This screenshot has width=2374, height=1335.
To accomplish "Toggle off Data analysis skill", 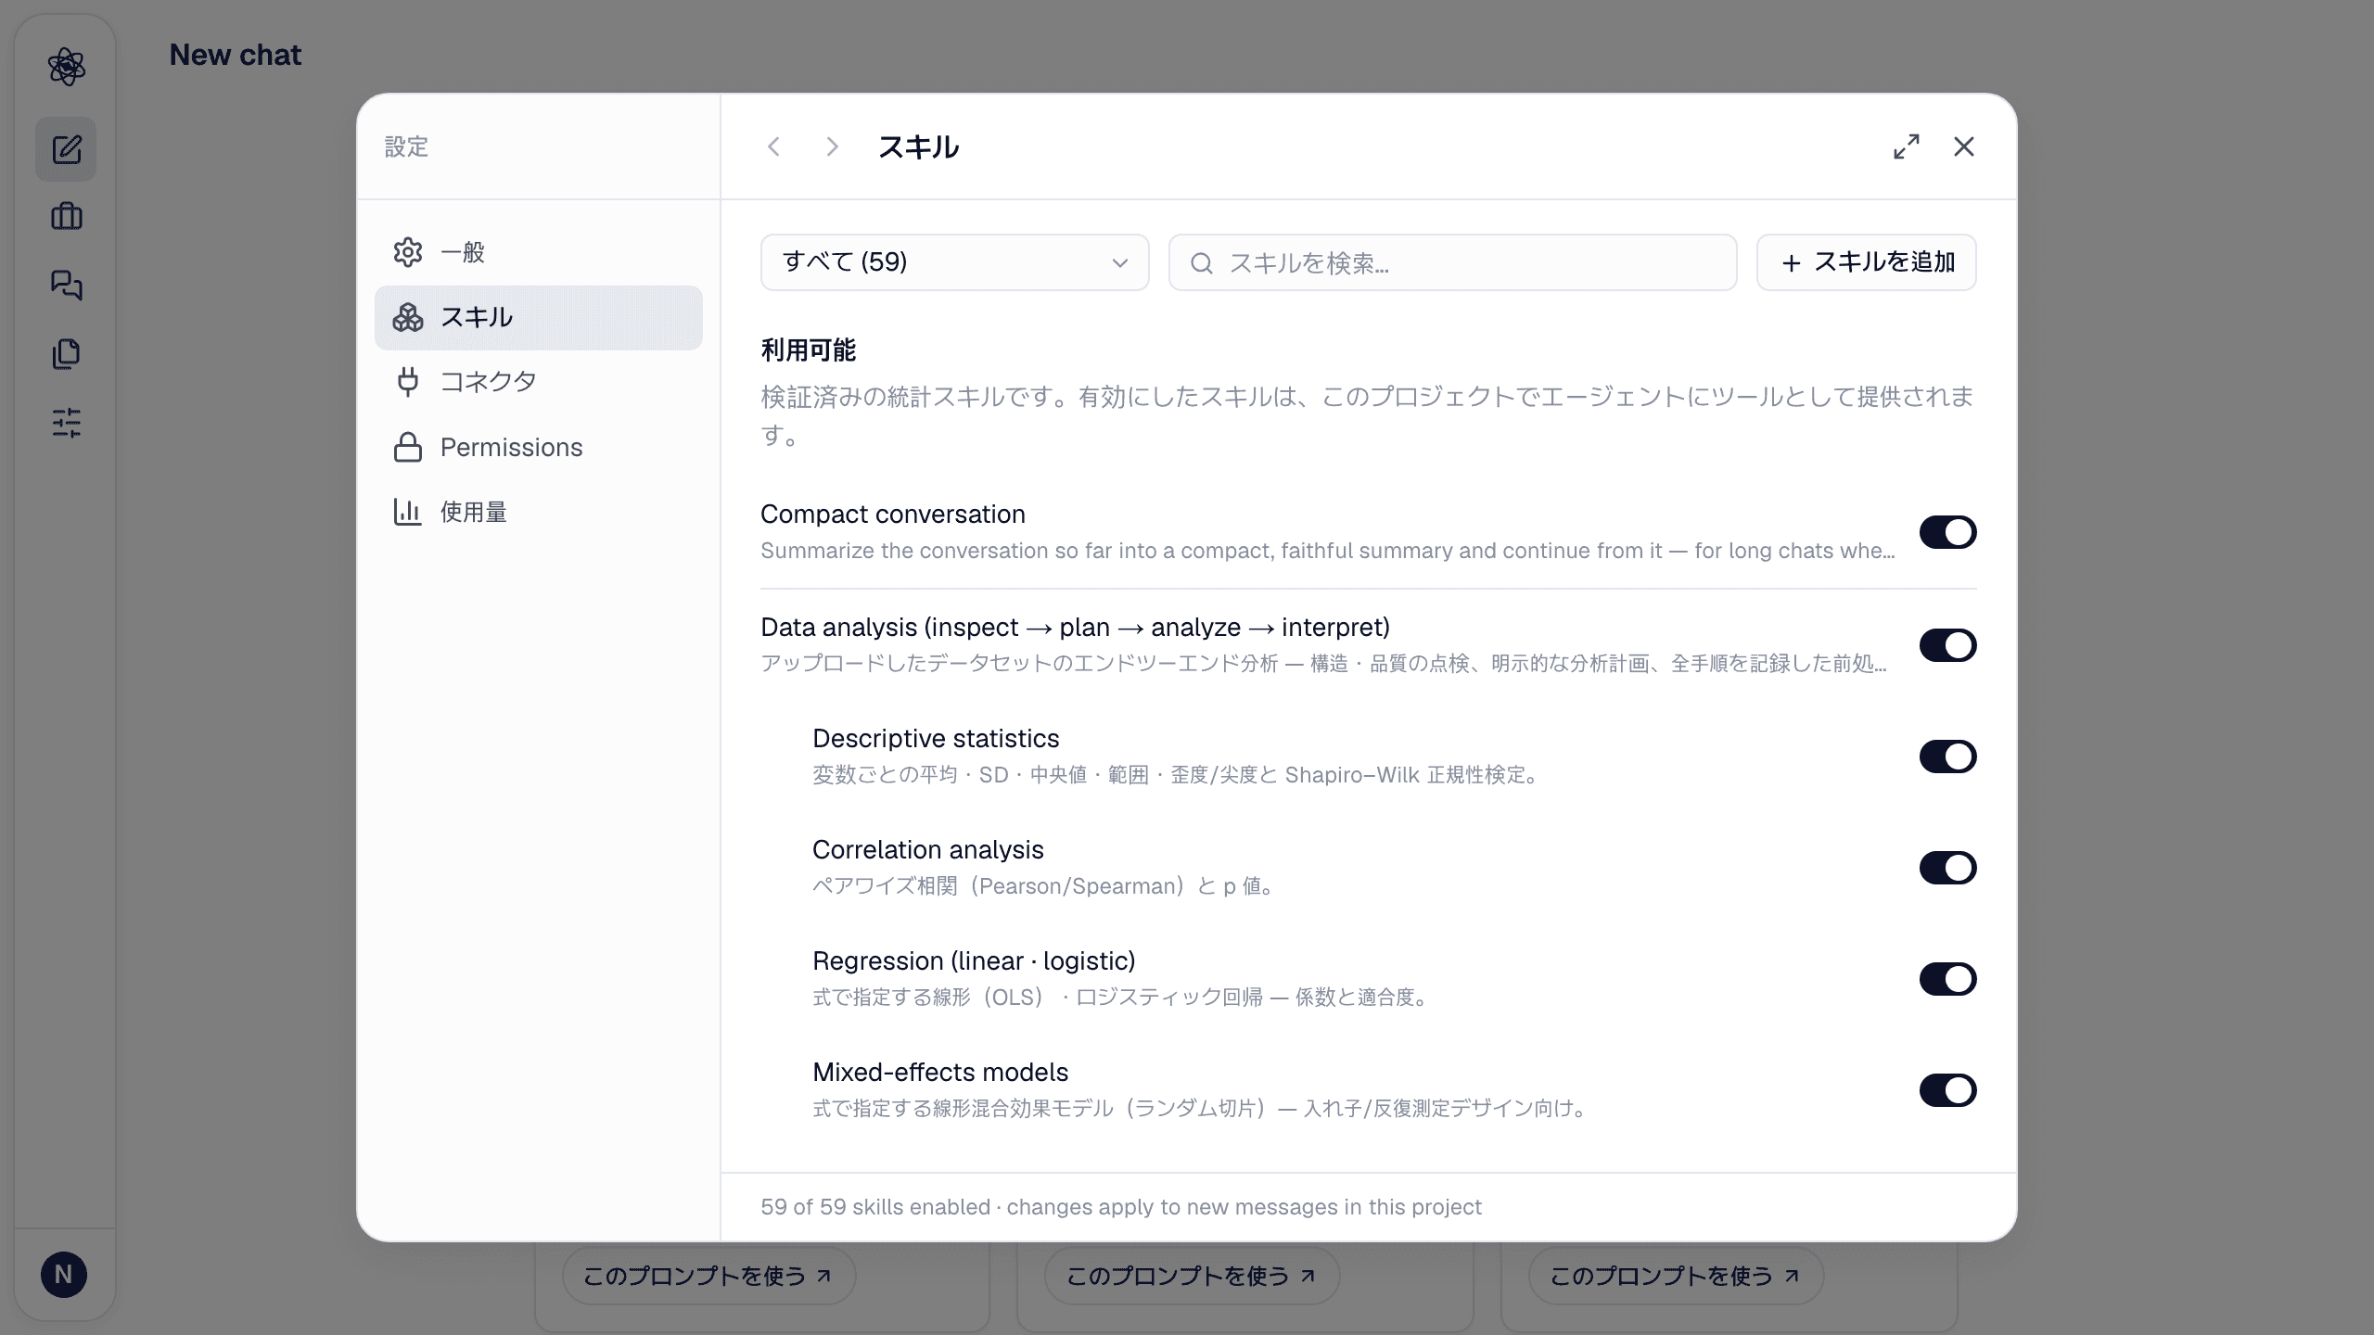I will tap(1947, 645).
